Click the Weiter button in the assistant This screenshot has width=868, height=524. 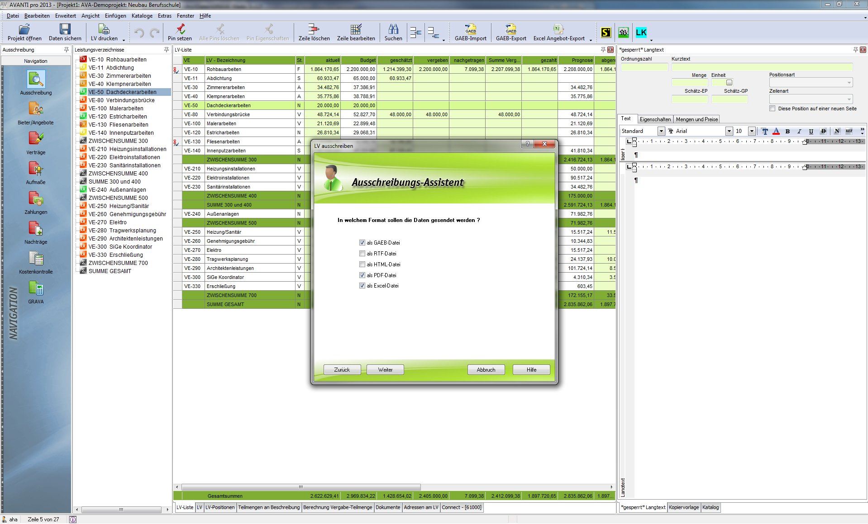385,370
